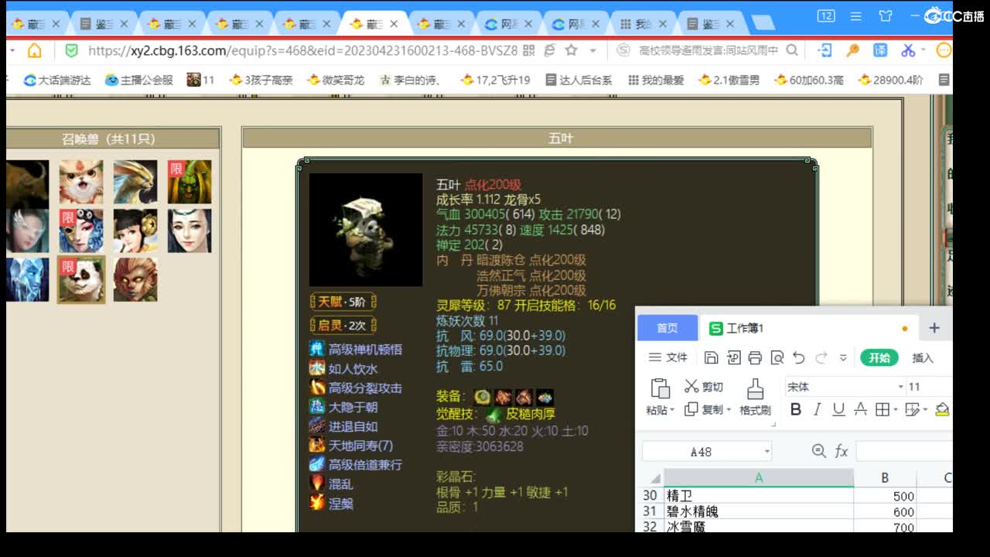Toggle underline formatting in WPS
Viewport: 990px width, 557px height.
pyautogui.click(x=838, y=410)
